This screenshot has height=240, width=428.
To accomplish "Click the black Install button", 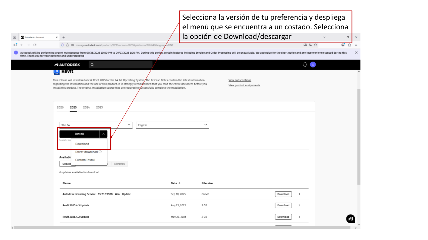I will pyautogui.click(x=80, y=134).
